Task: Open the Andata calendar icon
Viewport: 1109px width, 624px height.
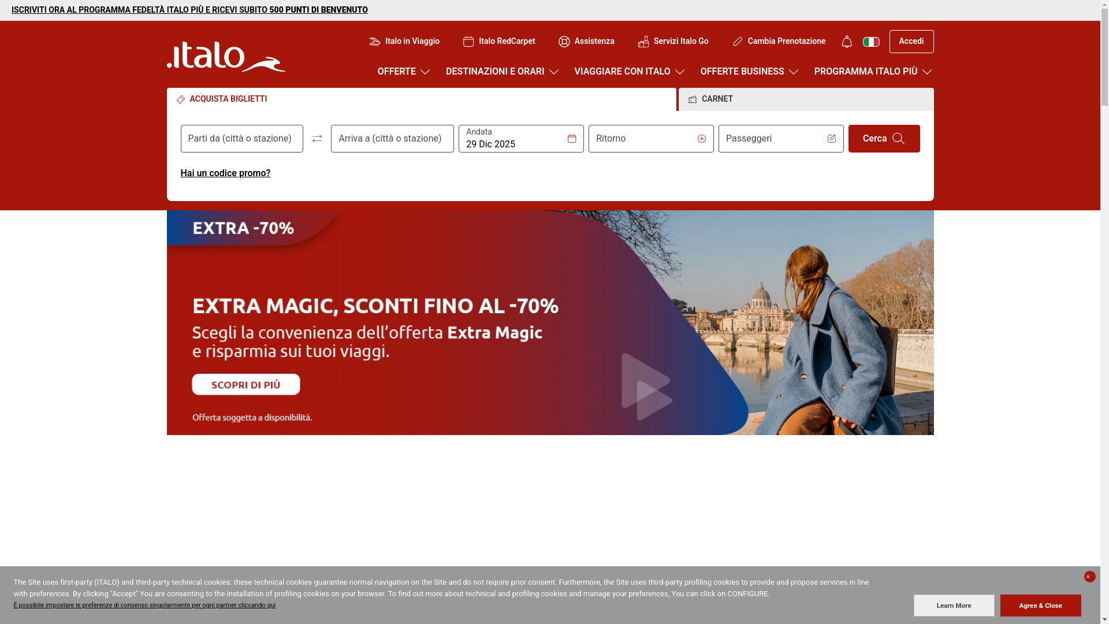Action: (x=572, y=139)
